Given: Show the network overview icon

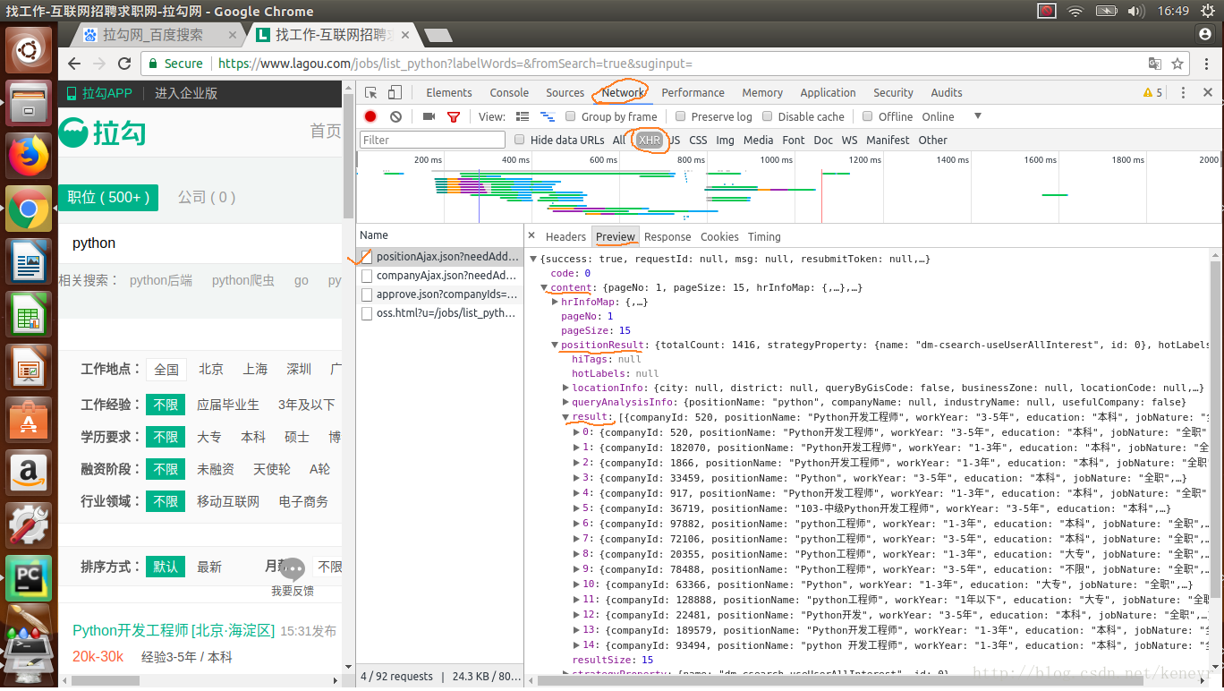Looking at the screenshot, I should tap(546, 116).
